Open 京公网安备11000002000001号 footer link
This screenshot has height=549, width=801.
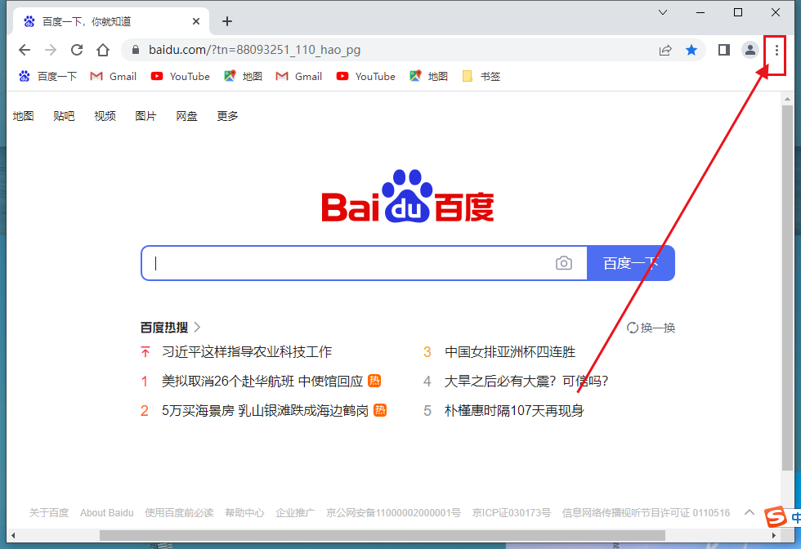pos(393,513)
